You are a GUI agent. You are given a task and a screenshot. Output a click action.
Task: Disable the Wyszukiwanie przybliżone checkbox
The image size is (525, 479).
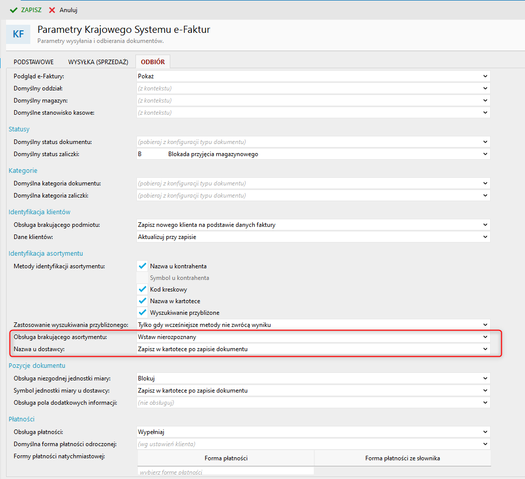coord(142,313)
